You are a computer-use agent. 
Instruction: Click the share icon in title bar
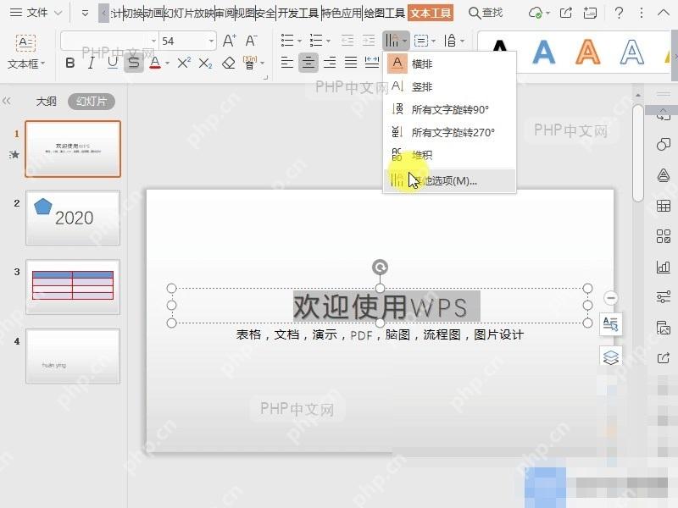pos(565,13)
